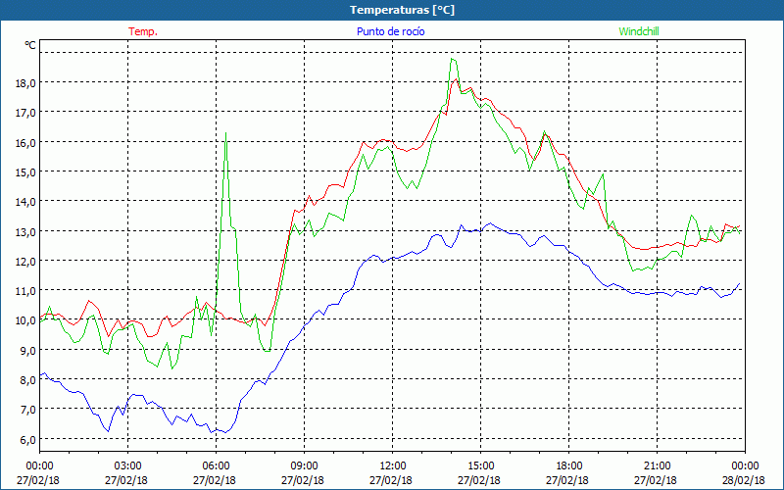The image size is (784, 490).
Task: Click the blue dew point peak near 15:00
Action: pyautogui.click(x=491, y=223)
